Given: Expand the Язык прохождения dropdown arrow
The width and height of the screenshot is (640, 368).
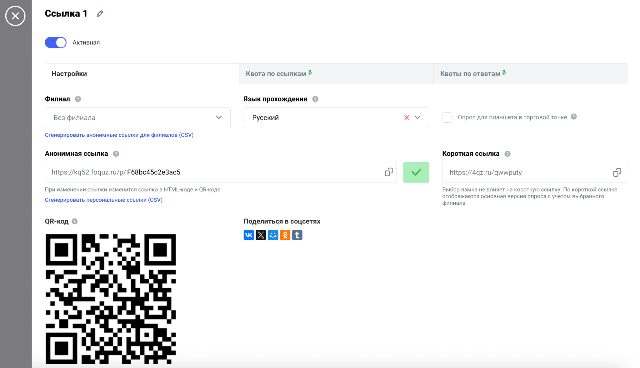Looking at the screenshot, I should coord(417,118).
